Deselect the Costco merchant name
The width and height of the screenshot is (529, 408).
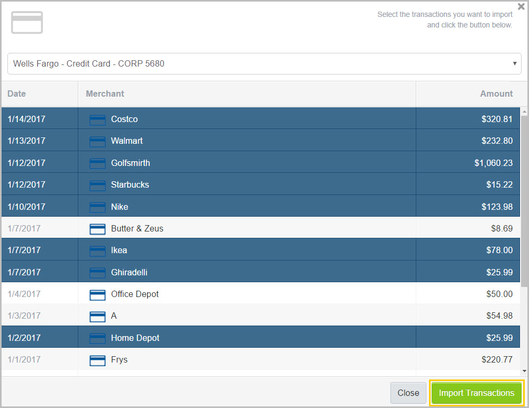click(124, 119)
